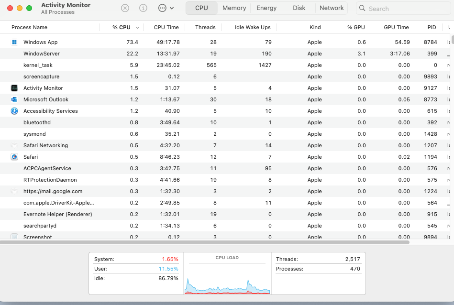The width and height of the screenshot is (454, 305).
Task: Click the Idle 86.79% value
Action: pyautogui.click(x=168, y=278)
